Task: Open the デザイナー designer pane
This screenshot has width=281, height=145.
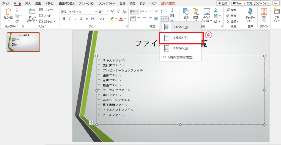Action: click(x=277, y=15)
